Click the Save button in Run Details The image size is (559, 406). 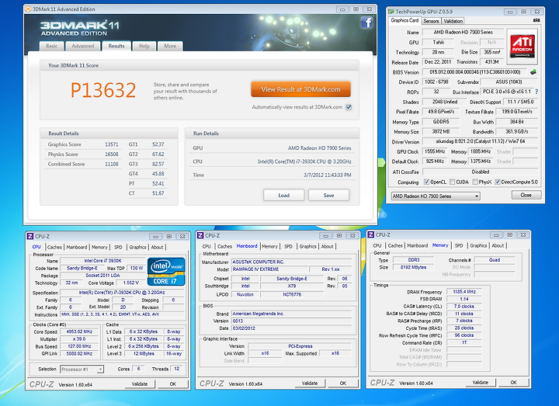(328, 196)
